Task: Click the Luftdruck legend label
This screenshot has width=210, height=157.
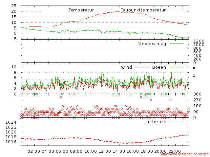Action: point(156,122)
